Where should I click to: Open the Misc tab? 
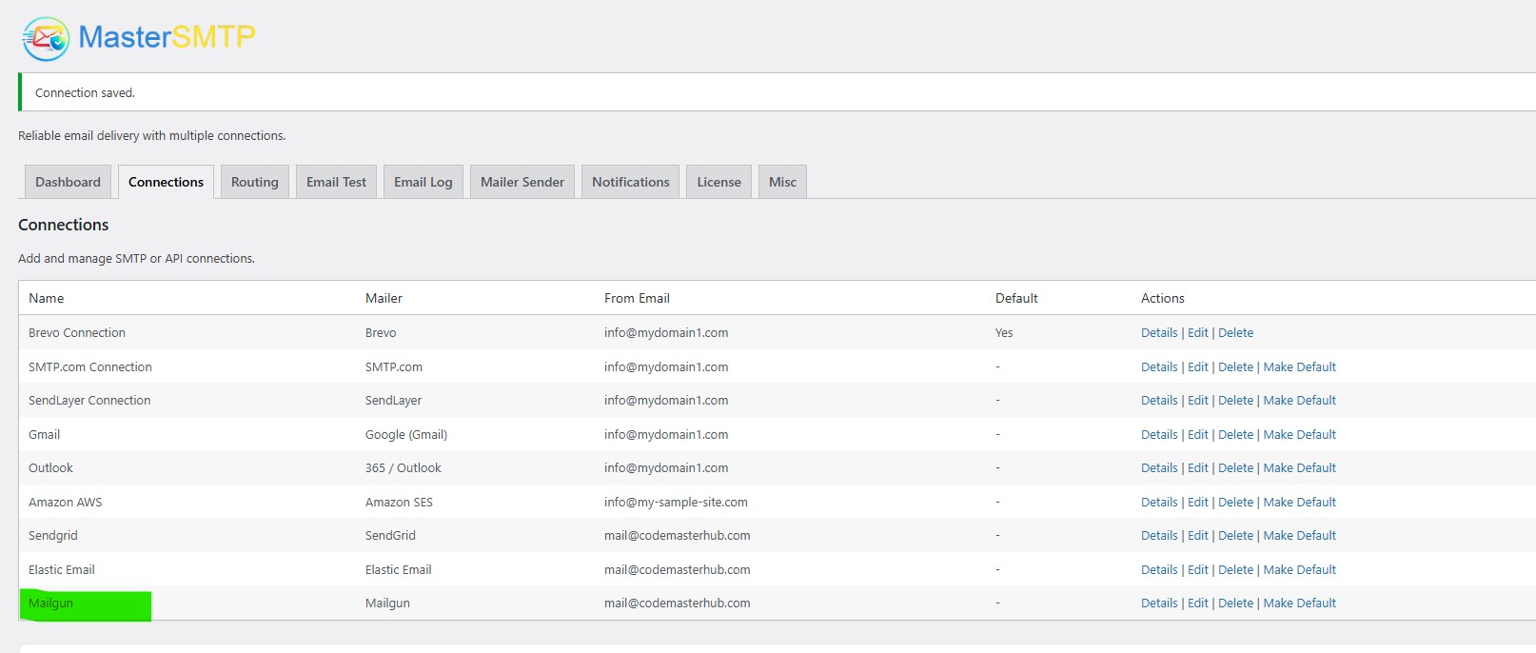pos(782,182)
